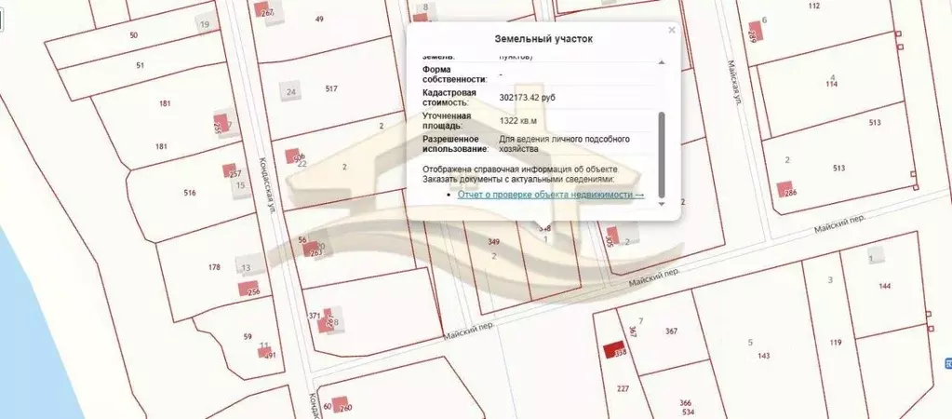Select building marker 257 on the map

point(230,170)
